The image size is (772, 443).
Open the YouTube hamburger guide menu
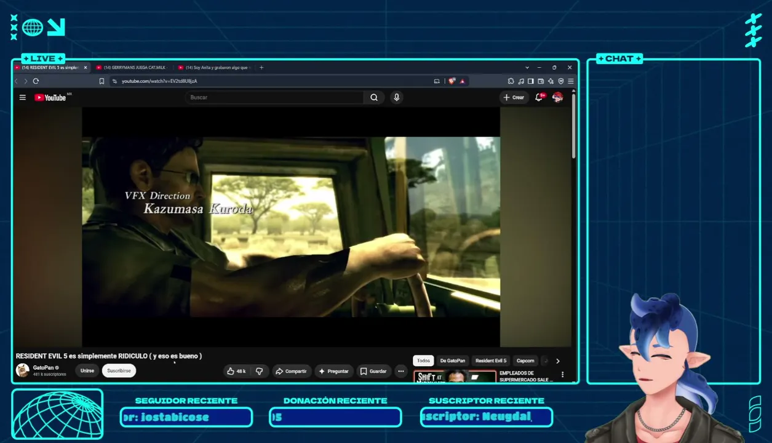click(22, 97)
